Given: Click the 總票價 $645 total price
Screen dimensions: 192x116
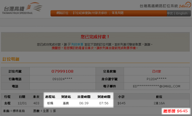Looking at the screenshot, I should (175, 111).
